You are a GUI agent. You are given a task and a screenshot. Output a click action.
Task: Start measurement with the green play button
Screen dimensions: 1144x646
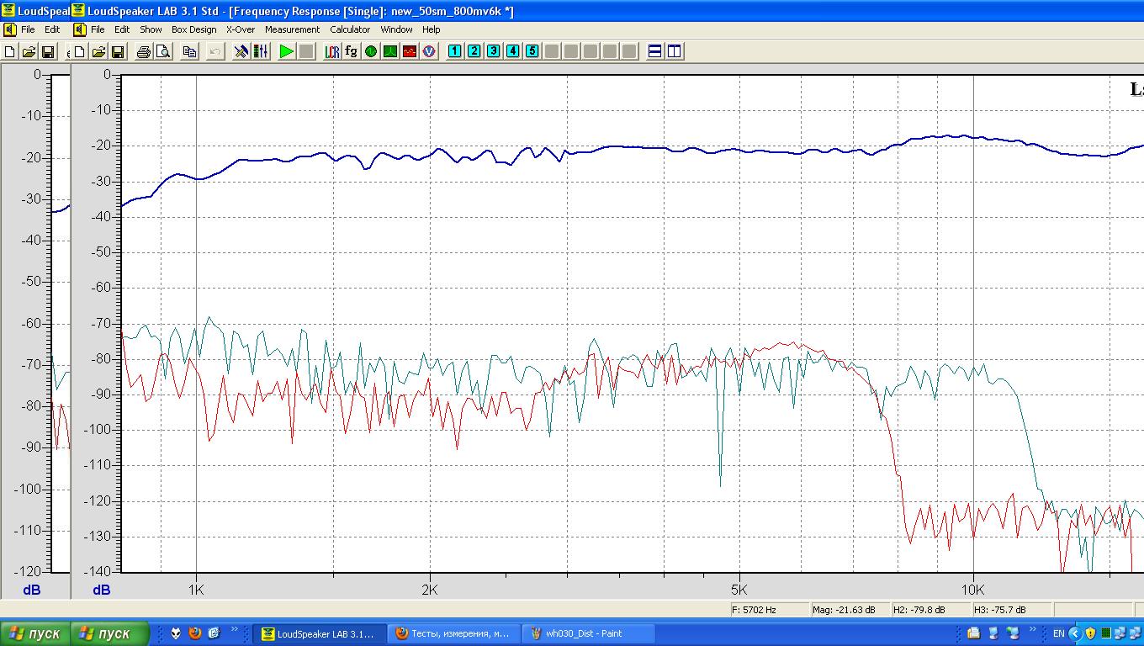pyautogui.click(x=287, y=51)
